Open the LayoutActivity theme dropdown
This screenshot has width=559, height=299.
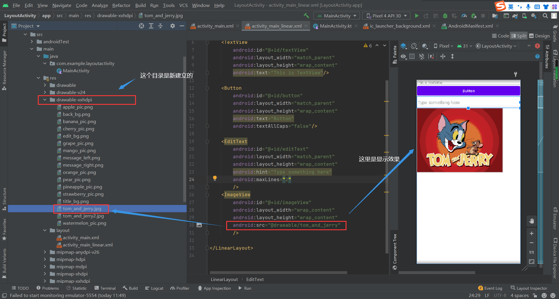pos(496,46)
